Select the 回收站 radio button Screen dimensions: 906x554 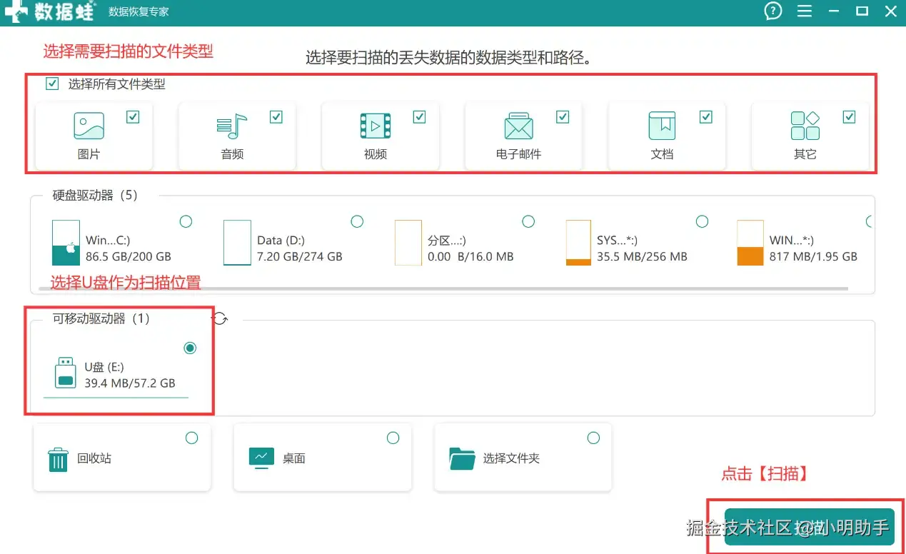[191, 438]
